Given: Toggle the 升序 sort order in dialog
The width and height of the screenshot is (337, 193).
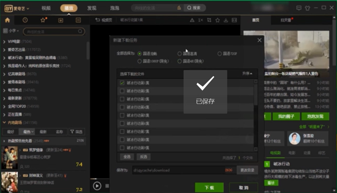Looking at the screenshot, I should [247, 74].
